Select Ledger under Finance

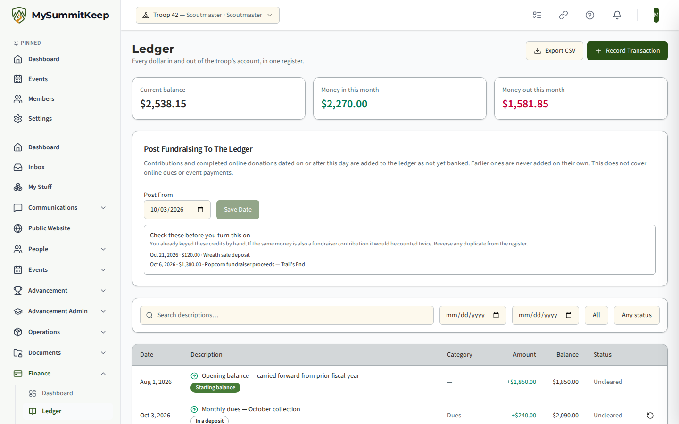click(x=68, y=411)
